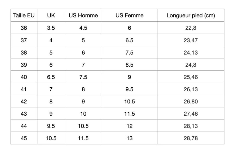Click the Longueur pied (cm) header
This screenshot has width=238, height=152.
click(x=191, y=15)
